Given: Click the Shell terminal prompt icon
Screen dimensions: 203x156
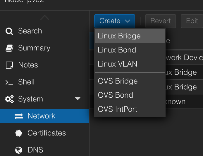Looking at the screenshot, I should 9,82.
